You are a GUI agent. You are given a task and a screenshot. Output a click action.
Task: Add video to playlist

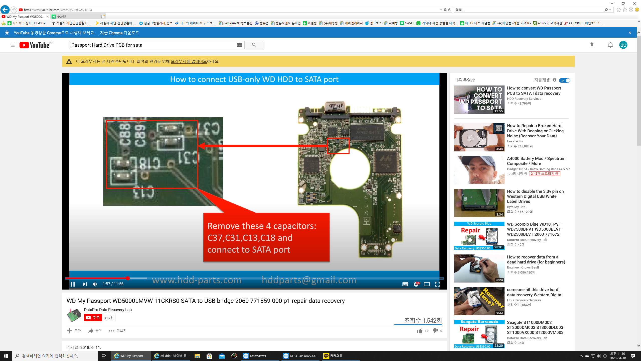[74, 331]
